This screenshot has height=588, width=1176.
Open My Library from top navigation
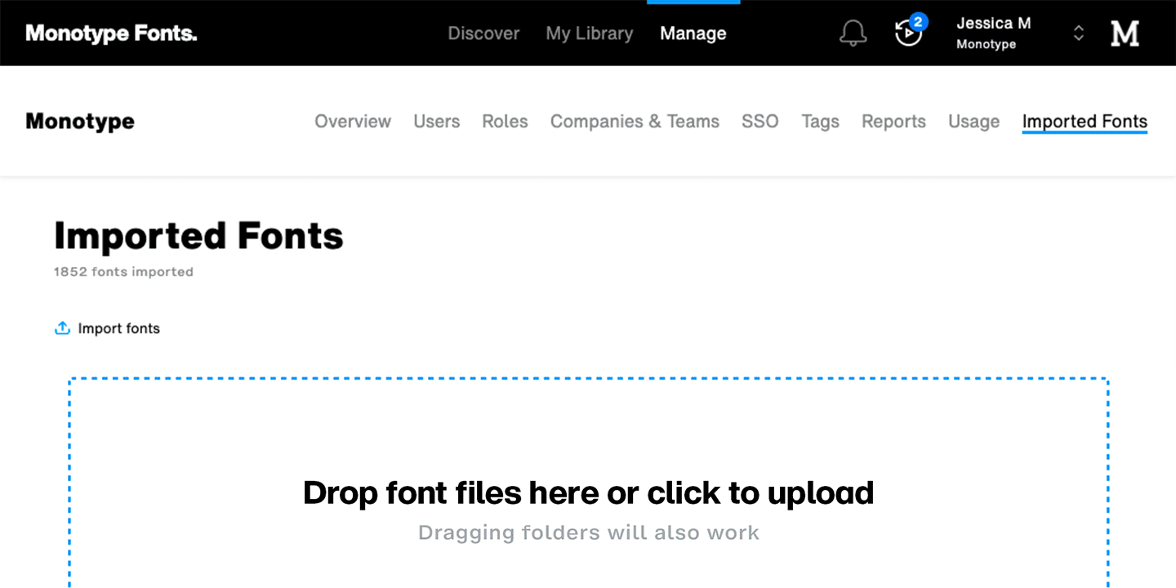589,33
